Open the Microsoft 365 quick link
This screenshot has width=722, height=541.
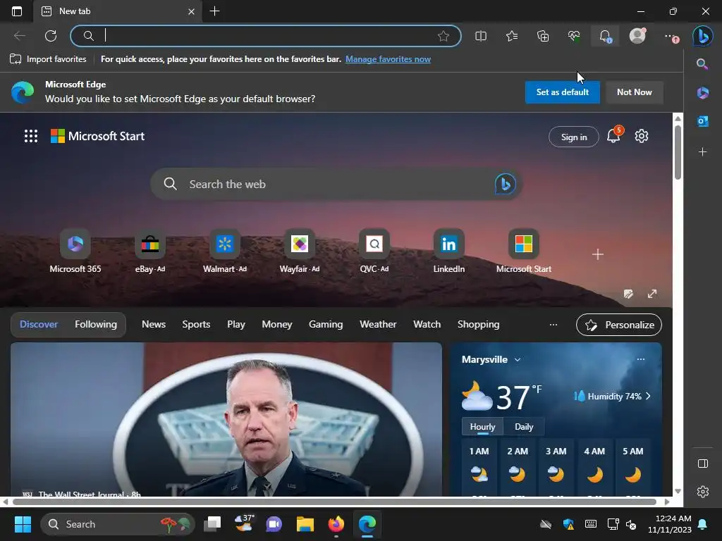pos(75,251)
